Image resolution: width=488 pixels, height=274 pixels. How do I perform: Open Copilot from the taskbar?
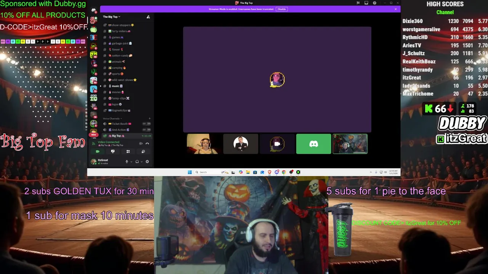(x=241, y=172)
